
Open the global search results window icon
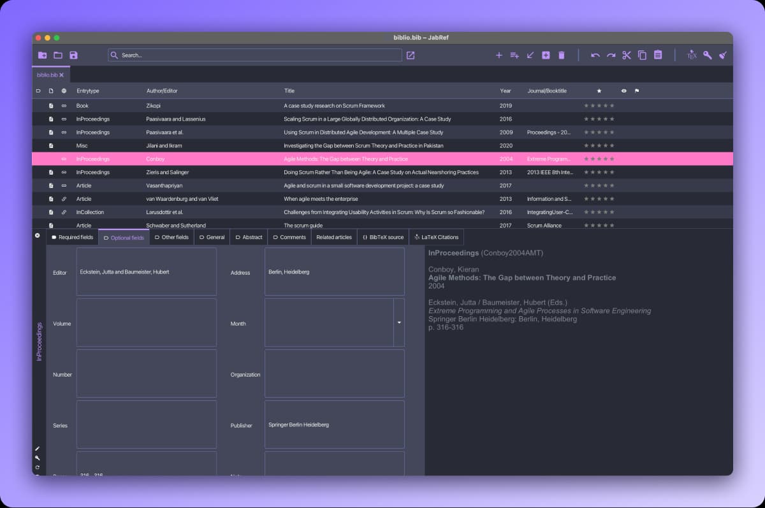411,55
